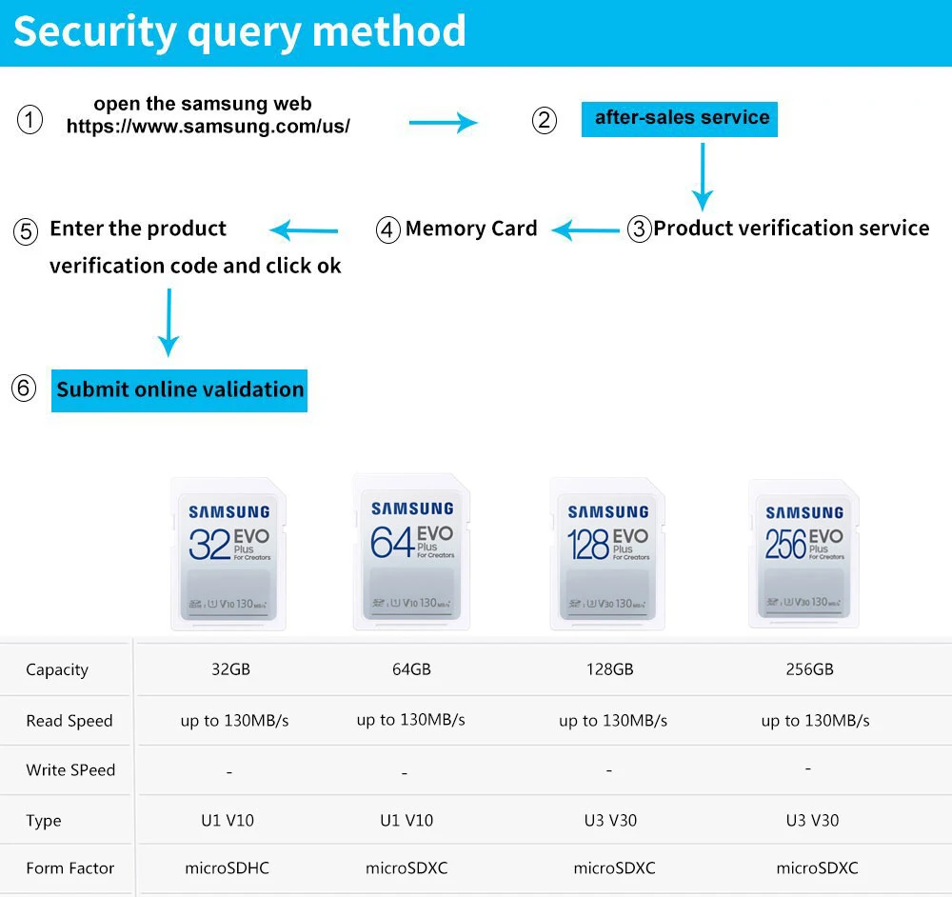The height and width of the screenshot is (897, 952).
Task: Click the Form Factor row label
Action: pos(69,868)
